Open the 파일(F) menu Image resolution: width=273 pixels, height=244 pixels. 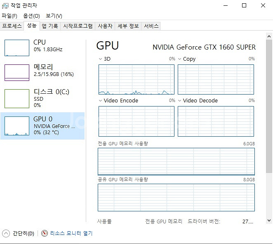pyautogui.click(x=9, y=16)
